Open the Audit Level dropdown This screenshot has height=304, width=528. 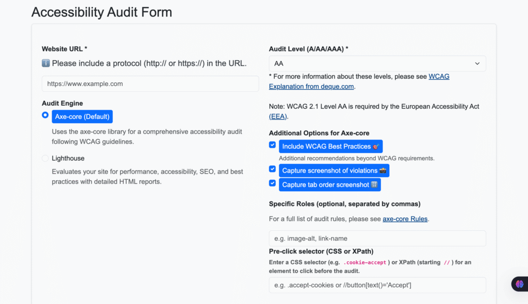[x=377, y=63]
